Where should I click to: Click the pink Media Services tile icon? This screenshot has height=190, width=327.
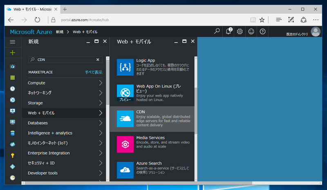125,144
